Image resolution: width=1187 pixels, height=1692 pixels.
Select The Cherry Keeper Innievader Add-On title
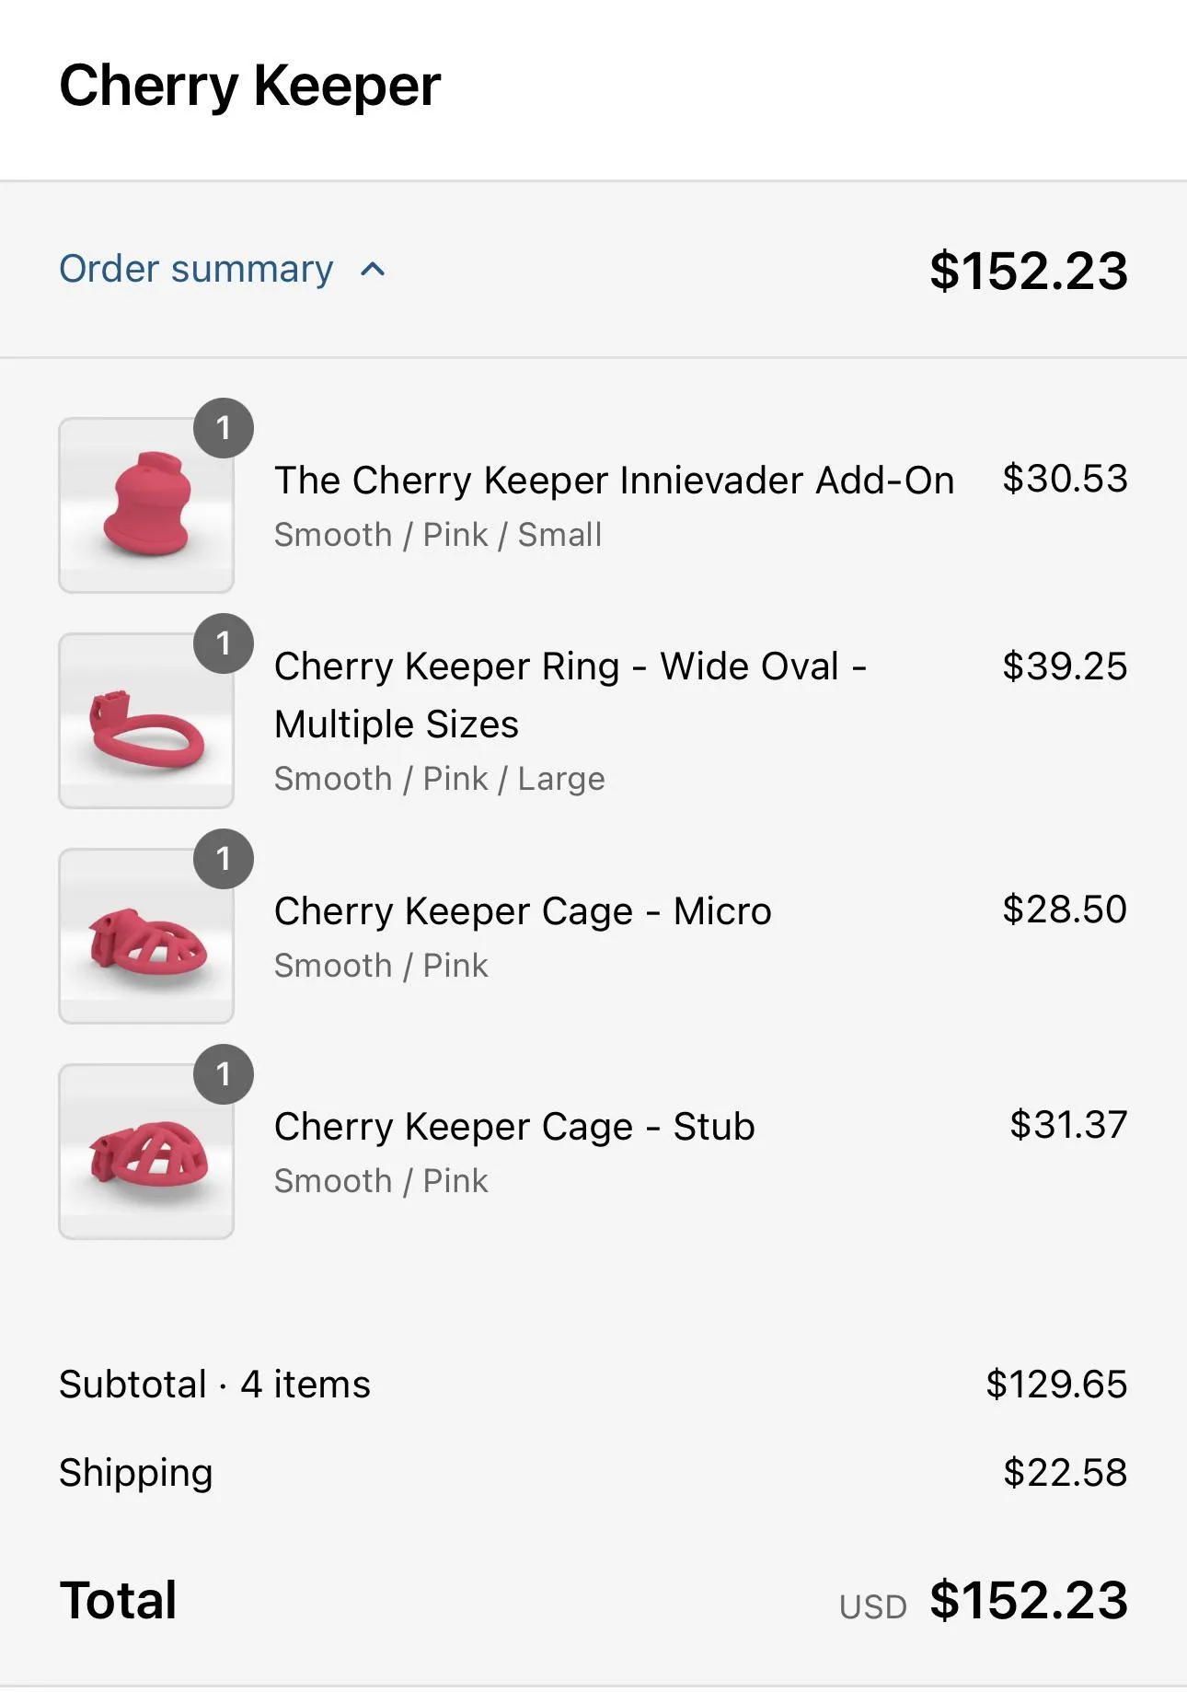point(614,481)
